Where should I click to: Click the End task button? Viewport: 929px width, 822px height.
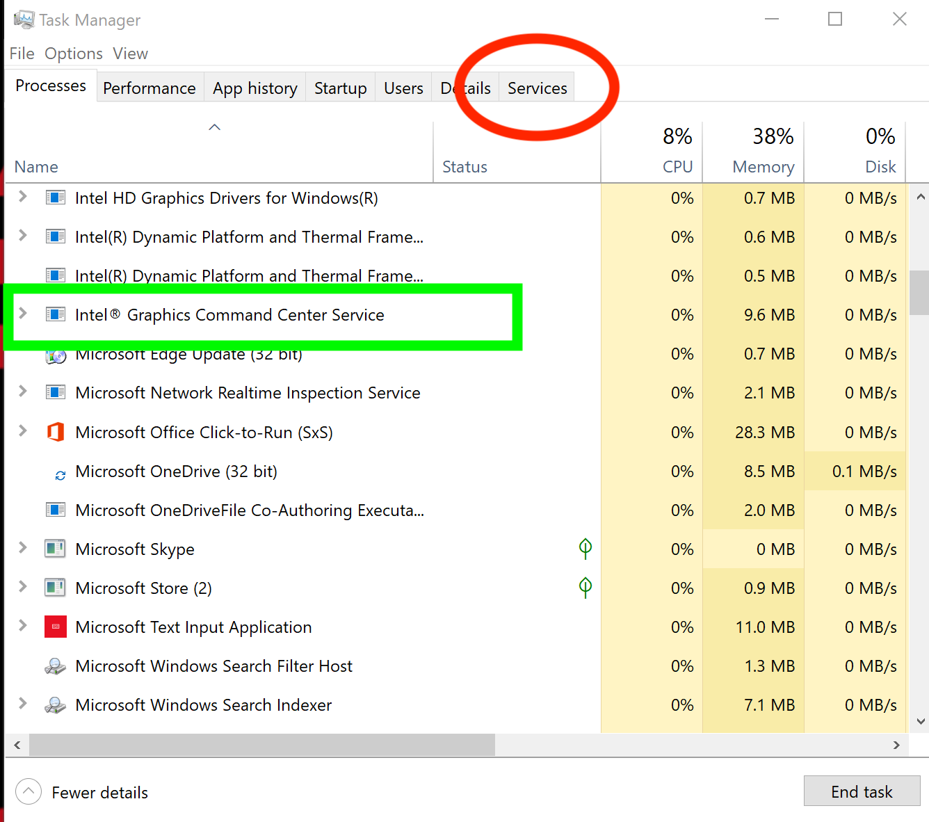[862, 791]
